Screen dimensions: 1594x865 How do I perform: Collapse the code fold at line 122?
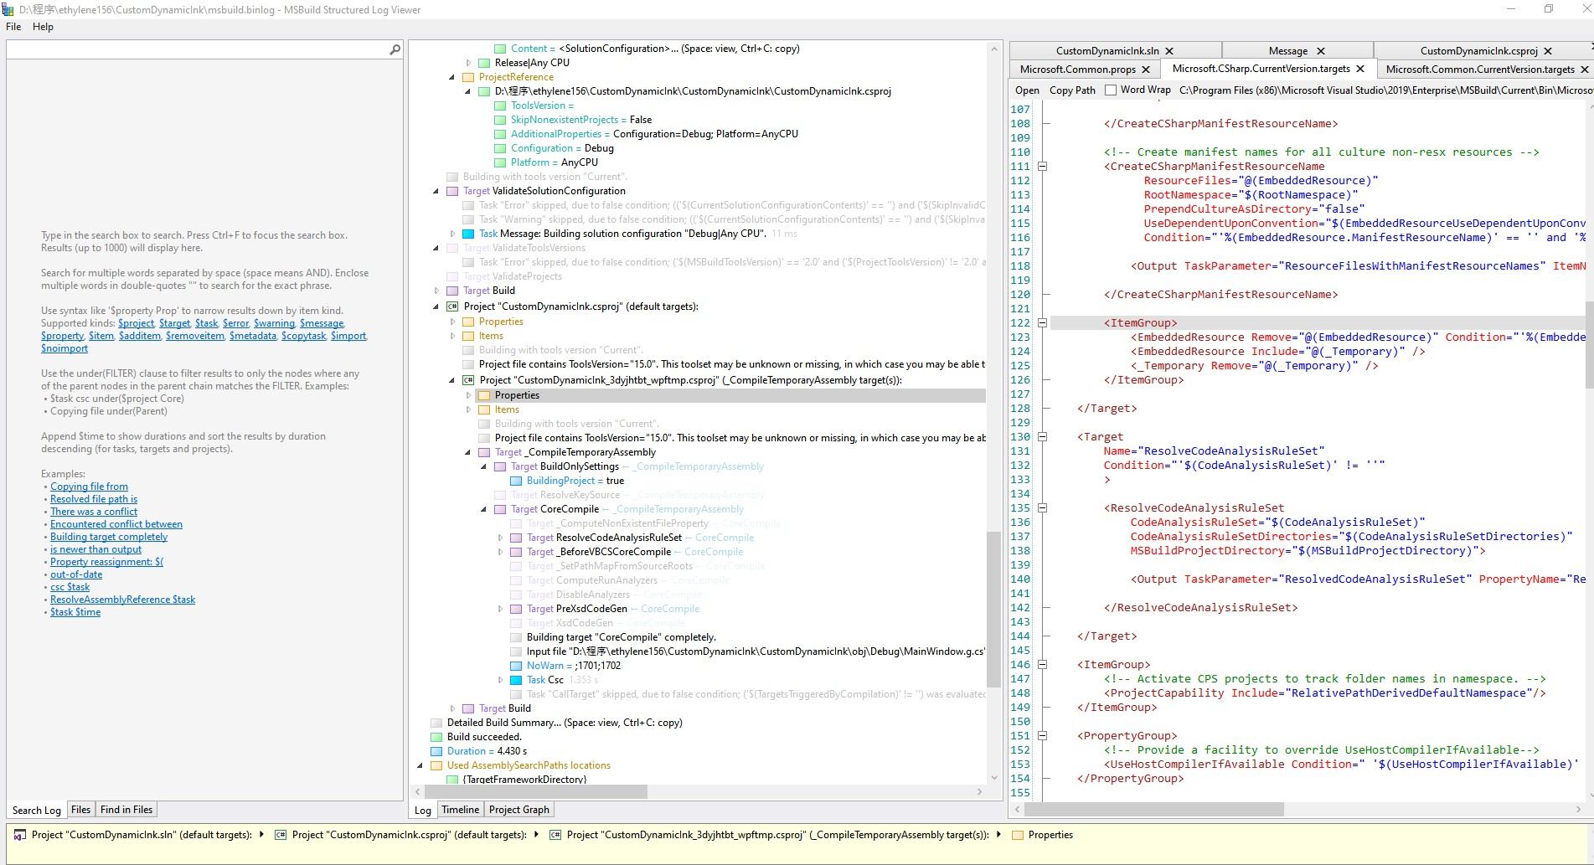(1043, 322)
